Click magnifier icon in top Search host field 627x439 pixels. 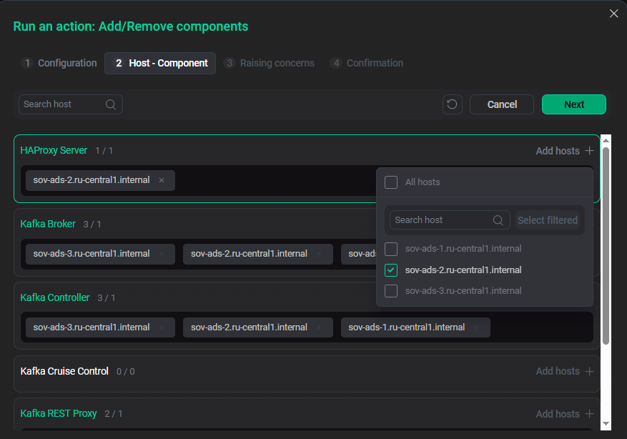111,104
